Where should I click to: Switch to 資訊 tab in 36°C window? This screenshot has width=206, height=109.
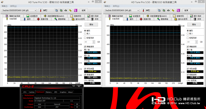(x=27, y=19)
